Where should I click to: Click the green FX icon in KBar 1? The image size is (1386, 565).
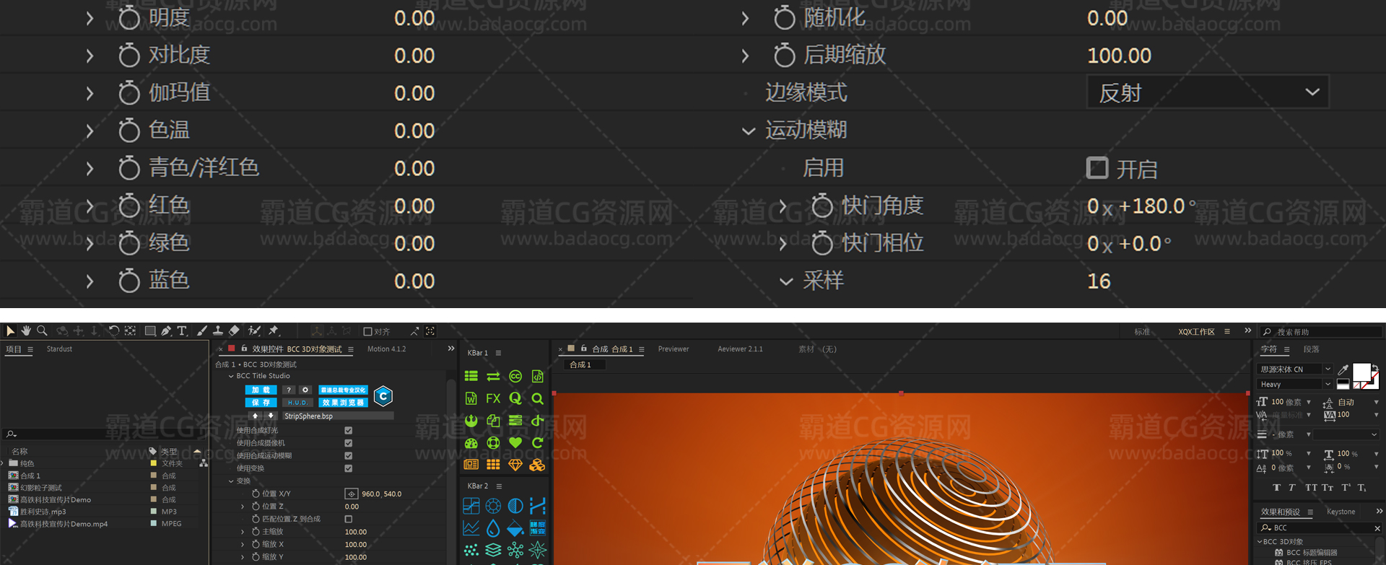pyautogui.click(x=493, y=398)
